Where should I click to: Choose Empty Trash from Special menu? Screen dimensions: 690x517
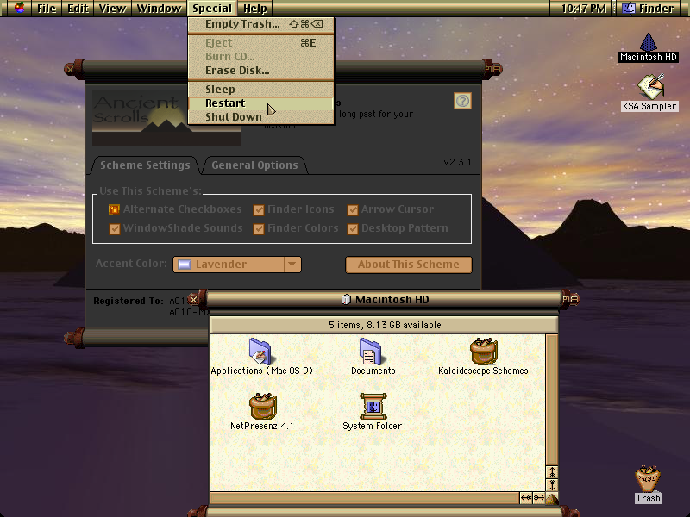coord(261,24)
